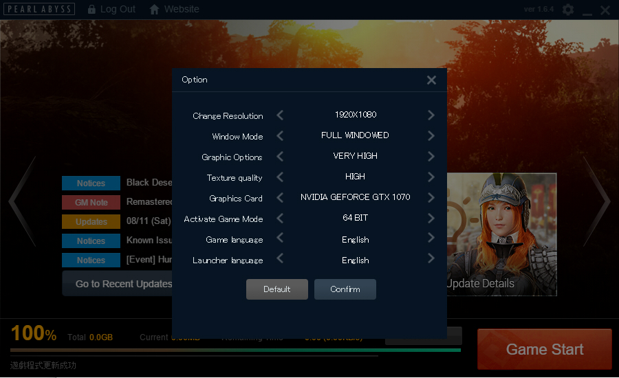Select the Notices tag beside Black Desert
The height and width of the screenshot is (378, 619).
tap(91, 183)
